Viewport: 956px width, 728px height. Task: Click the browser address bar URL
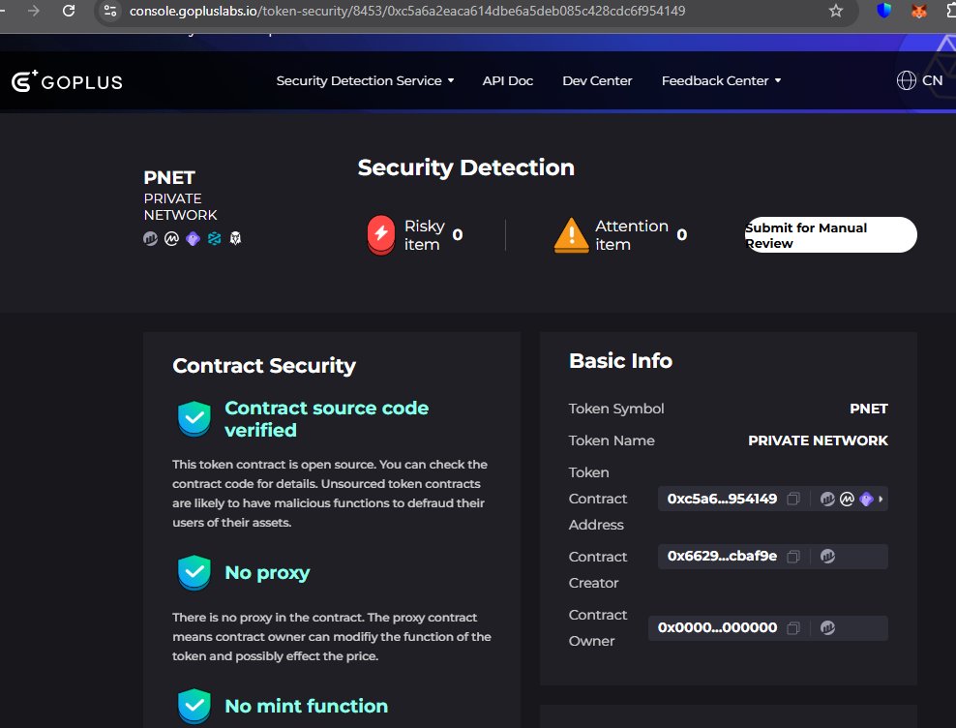(x=407, y=11)
